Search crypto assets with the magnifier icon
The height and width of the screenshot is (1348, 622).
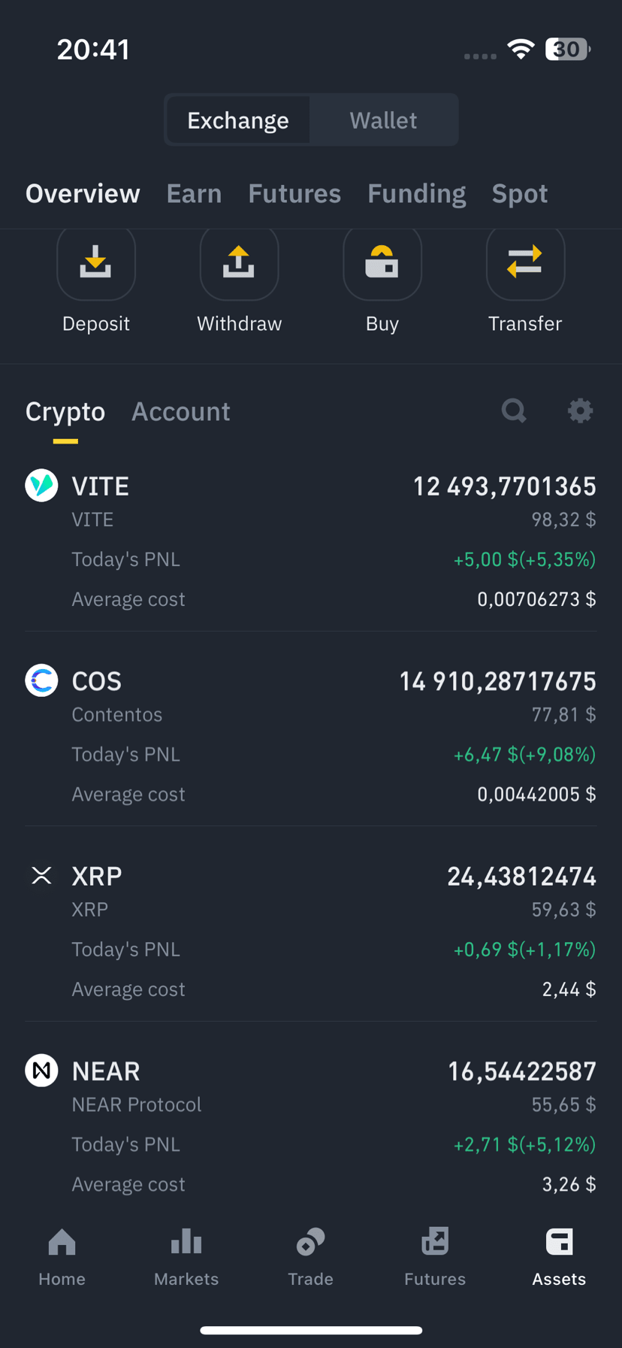coord(514,410)
